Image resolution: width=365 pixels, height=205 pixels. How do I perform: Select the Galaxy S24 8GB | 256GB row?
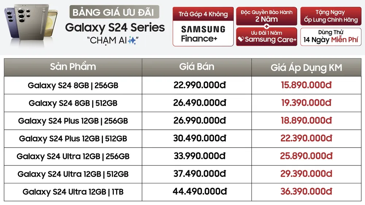coord(73,86)
